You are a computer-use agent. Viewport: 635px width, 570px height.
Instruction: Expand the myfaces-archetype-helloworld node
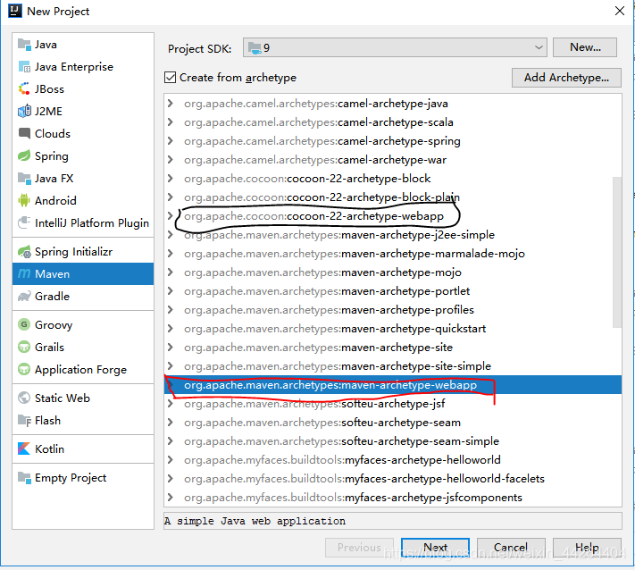pyautogui.click(x=171, y=460)
